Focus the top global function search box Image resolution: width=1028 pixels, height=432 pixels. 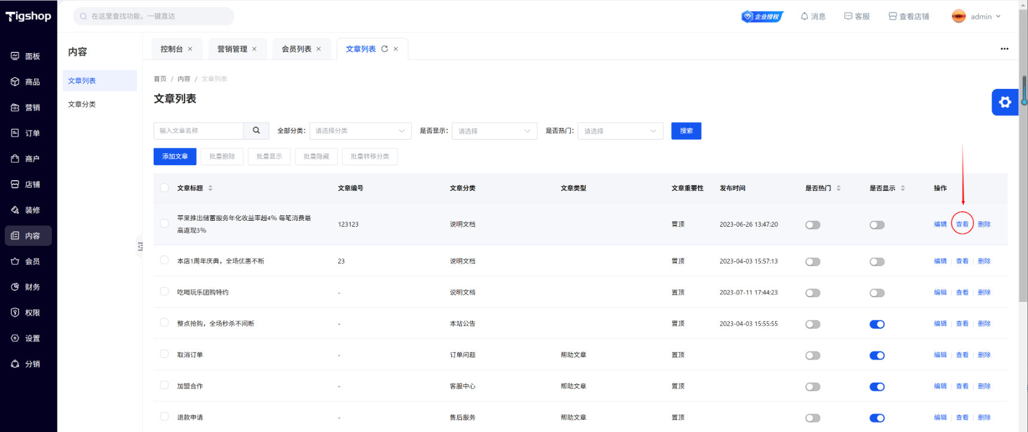tap(154, 16)
